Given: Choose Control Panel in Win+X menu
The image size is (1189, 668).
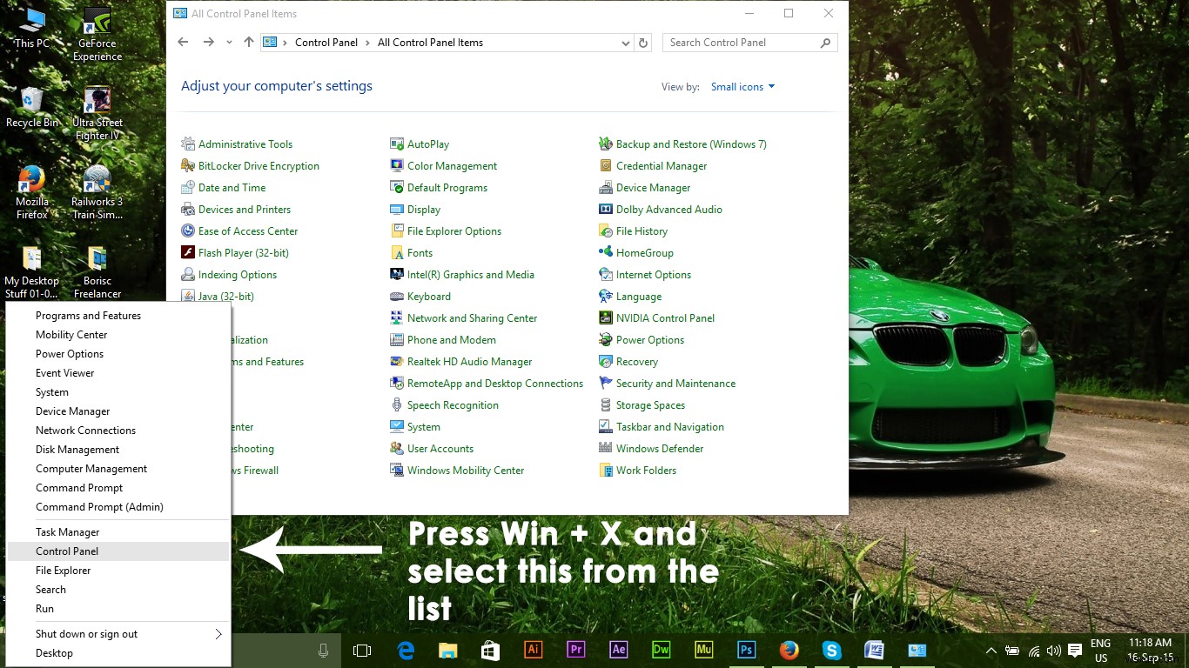Looking at the screenshot, I should (118, 551).
